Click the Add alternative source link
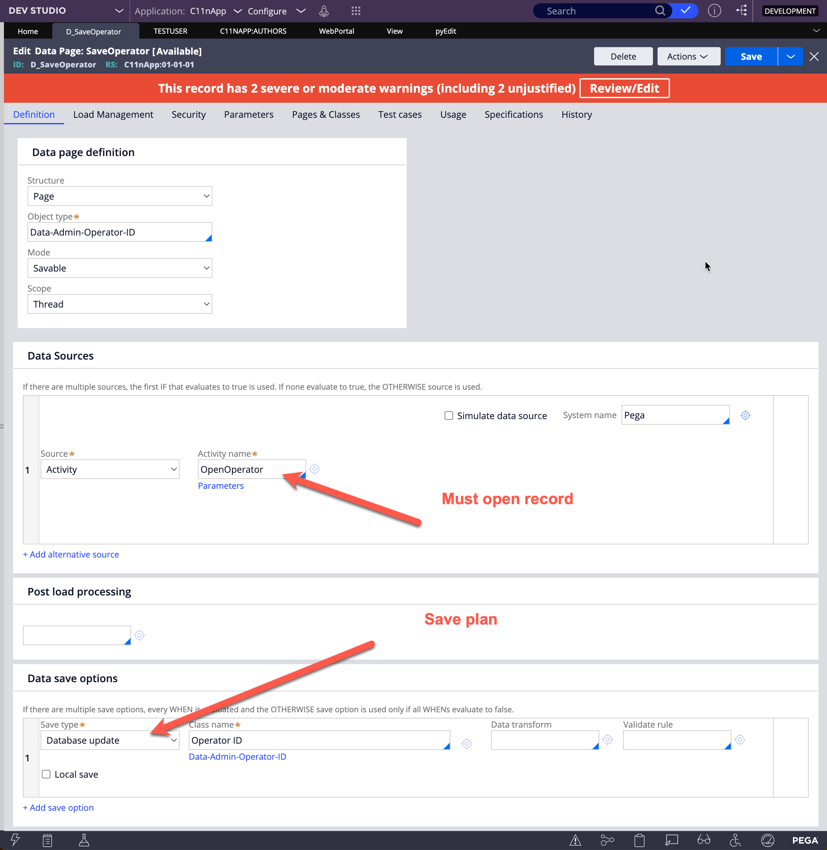The height and width of the screenshot is (850, 827). [71, 554]
